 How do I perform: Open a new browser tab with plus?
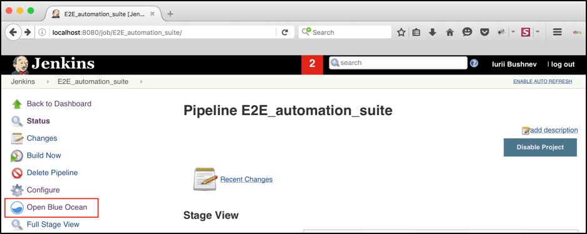pos(170,14)
